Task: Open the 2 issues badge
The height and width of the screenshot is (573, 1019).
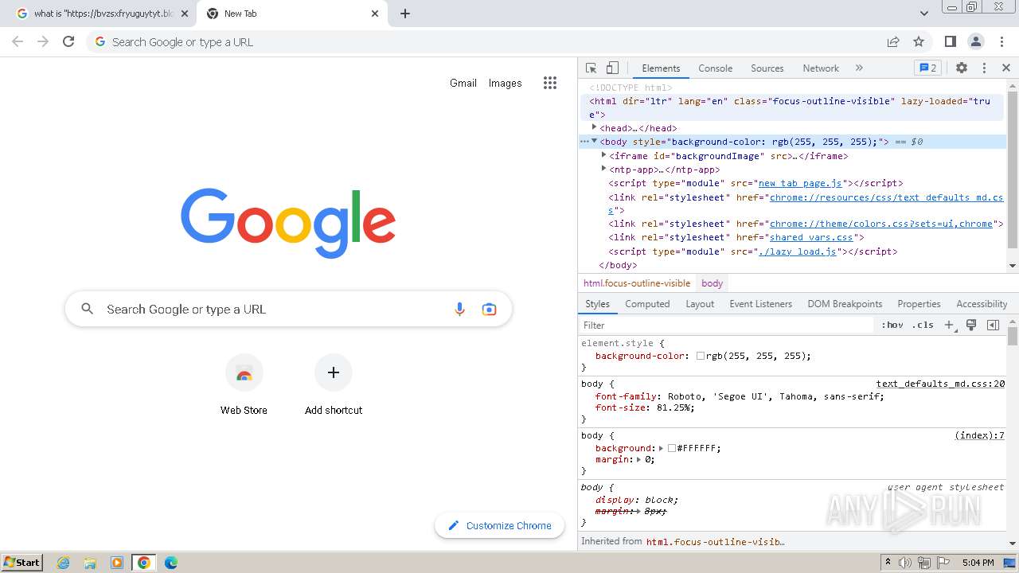Action: point(928,68)
